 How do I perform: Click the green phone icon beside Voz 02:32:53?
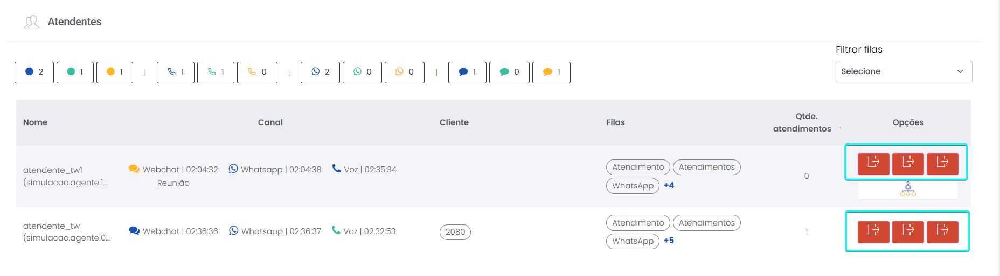pos(336,230)
